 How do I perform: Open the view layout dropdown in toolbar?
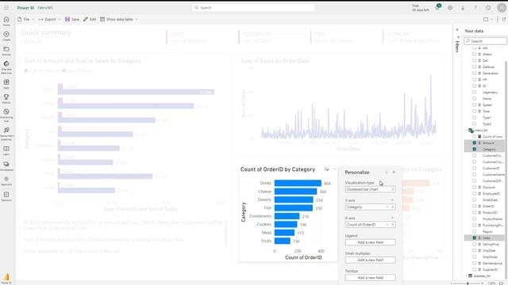point(488,19)
